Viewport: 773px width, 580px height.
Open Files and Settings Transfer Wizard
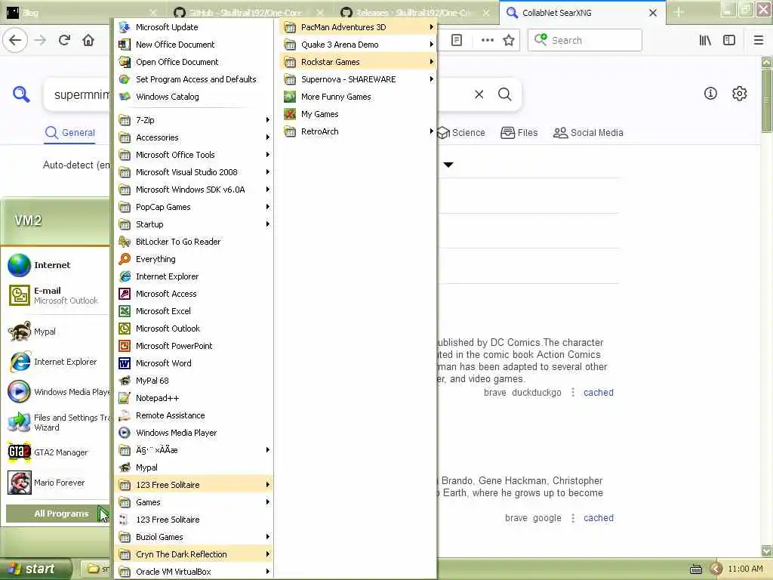pos(57,422)
